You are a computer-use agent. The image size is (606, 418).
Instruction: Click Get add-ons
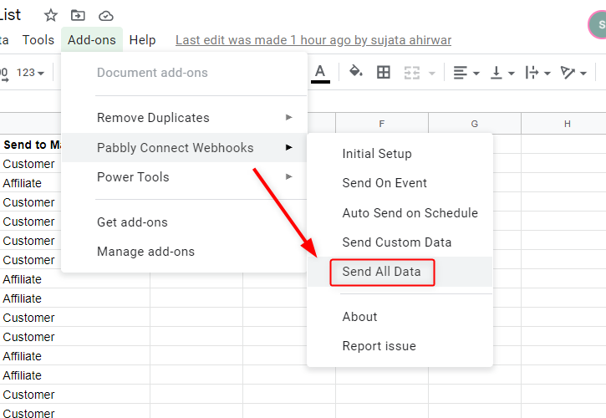pyautogui.click(x=185, y=222)
